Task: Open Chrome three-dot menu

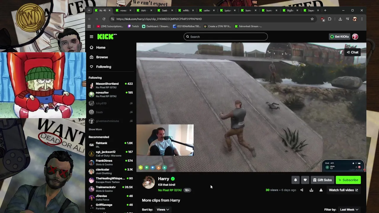Action: pyautogui.click(x=362, y=19)
